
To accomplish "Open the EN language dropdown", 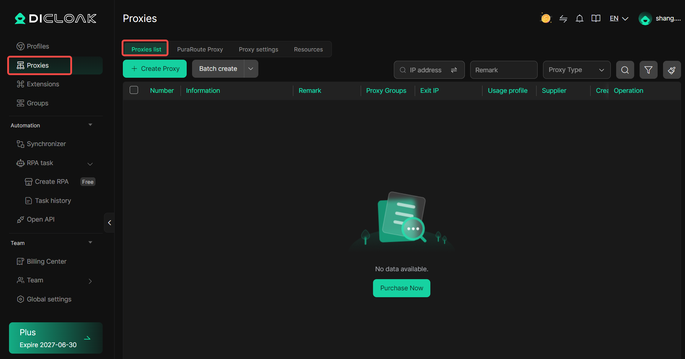I will [x=619, y=19].
